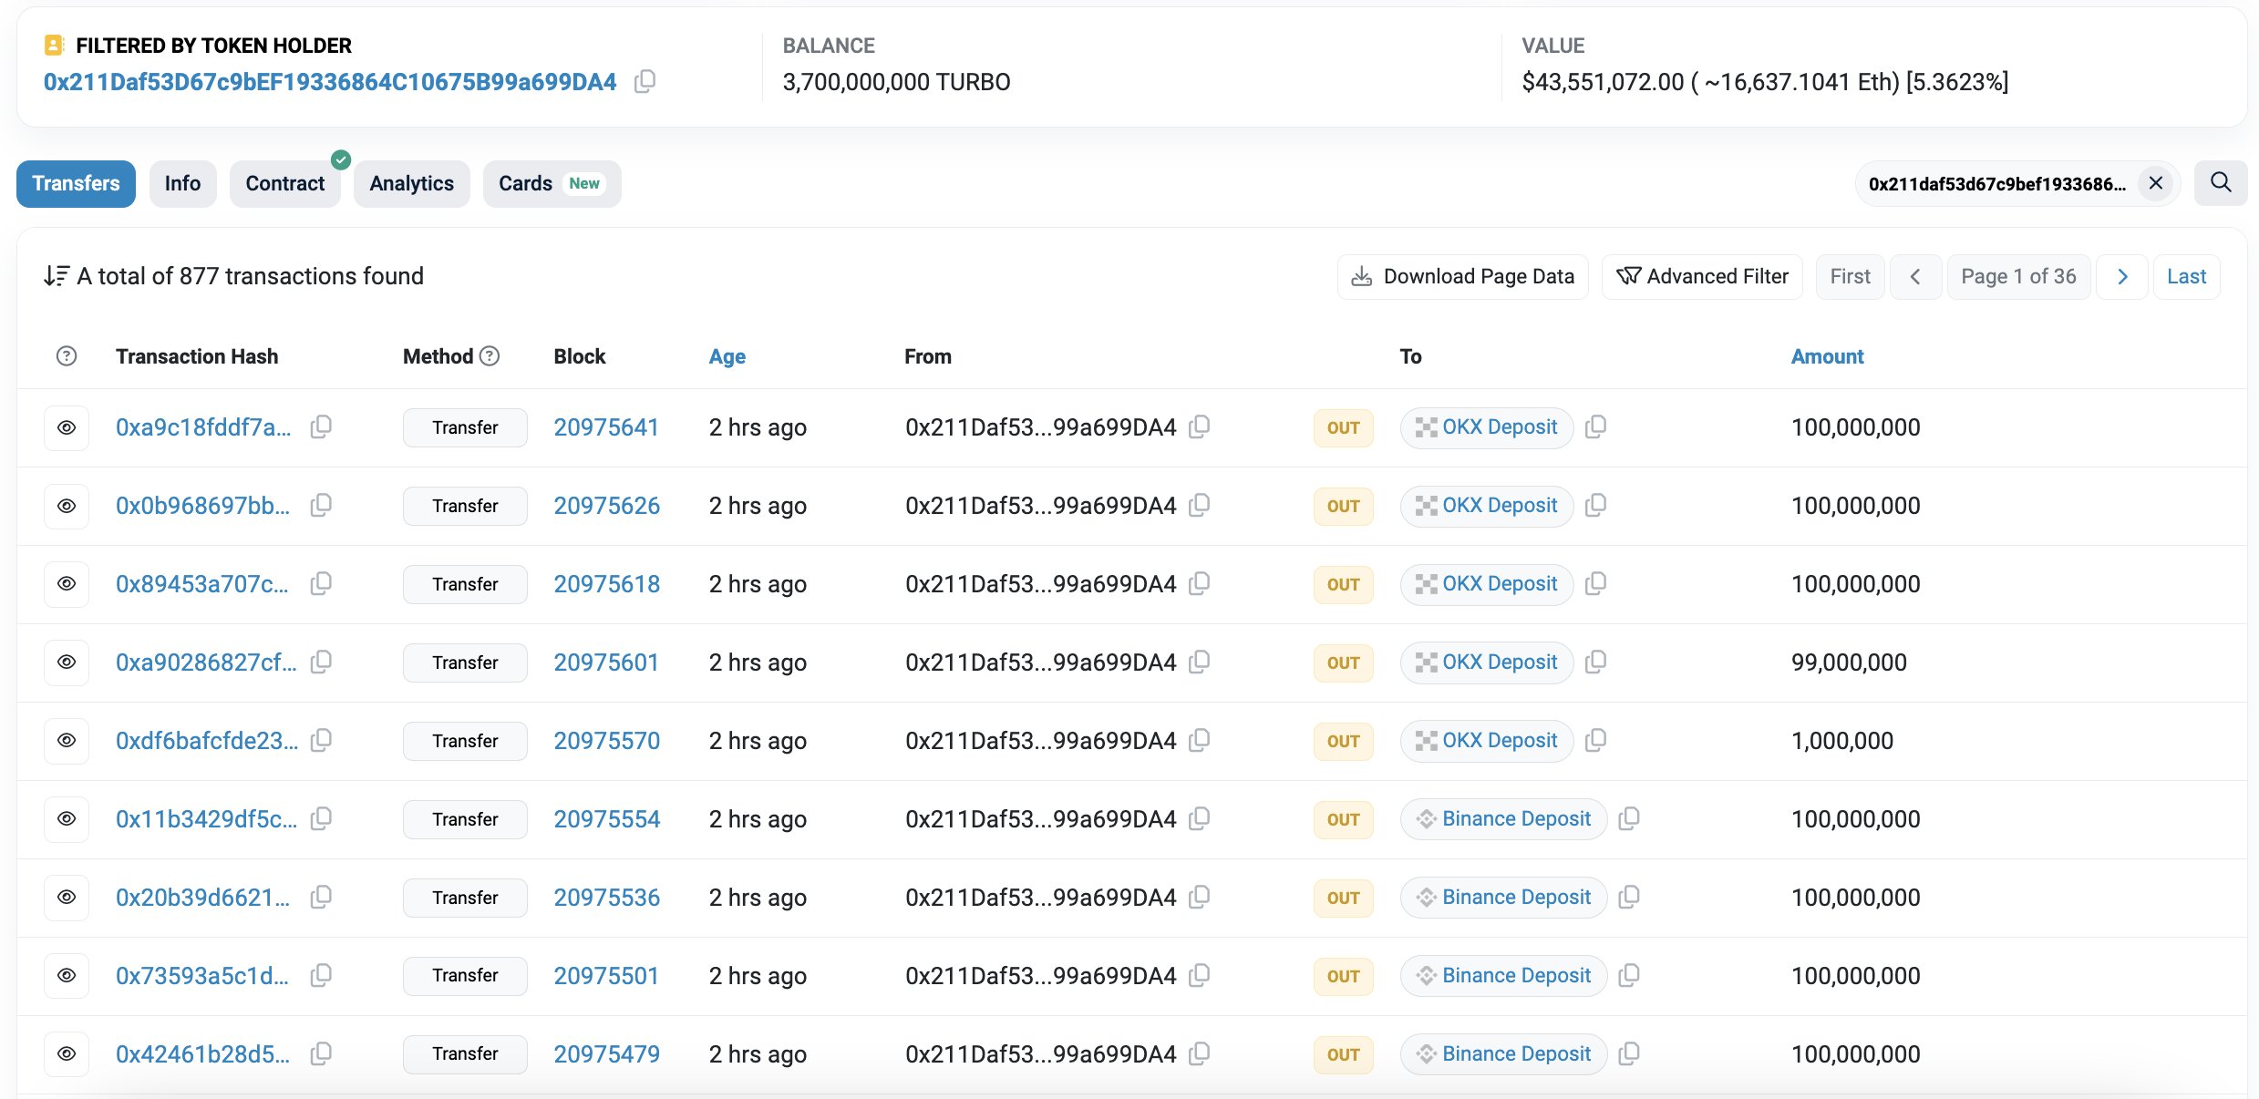Open OKX Deposit label in block 20975601 row

pyautogui.click(x=1499, y=662)
